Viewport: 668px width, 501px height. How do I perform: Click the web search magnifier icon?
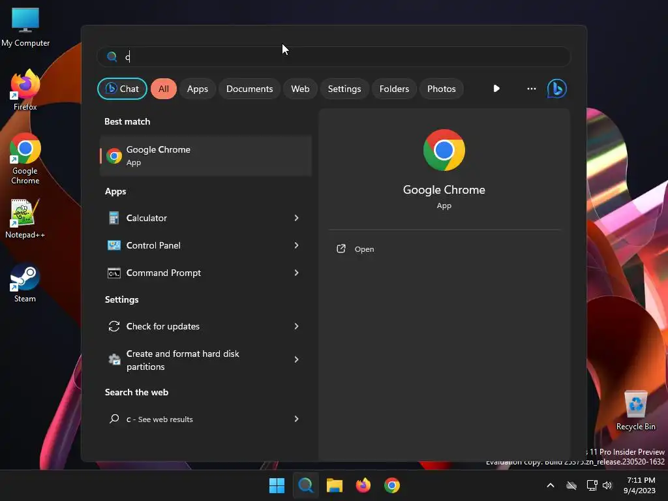pyautogui.click(x=114, y=419)
